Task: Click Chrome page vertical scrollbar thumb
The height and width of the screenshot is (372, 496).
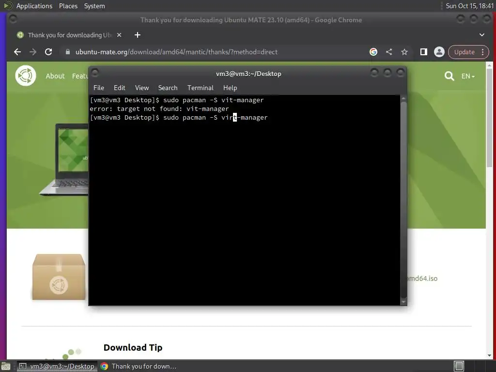Action: pos(489,118)
